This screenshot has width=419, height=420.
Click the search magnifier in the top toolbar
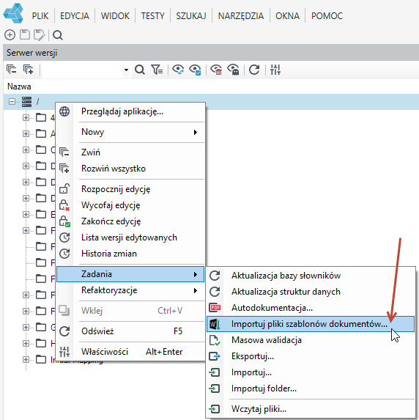click(x=58, y=35)
